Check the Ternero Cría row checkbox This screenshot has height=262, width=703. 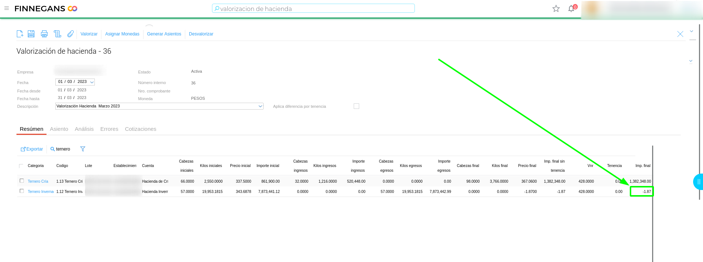(x=22, y=181)
